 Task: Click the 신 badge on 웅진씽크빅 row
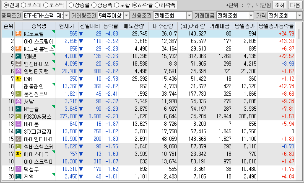coord(18,94)
